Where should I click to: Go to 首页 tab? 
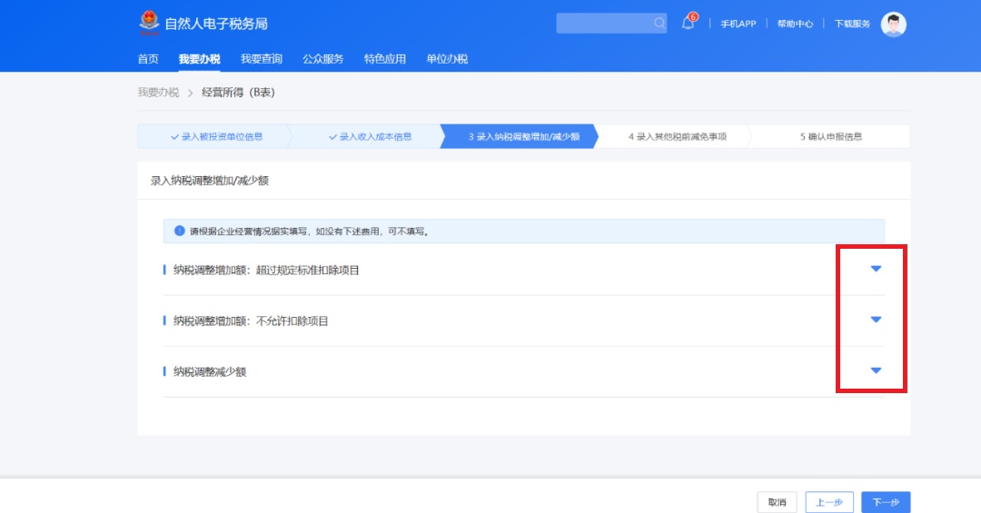[148, 59]
